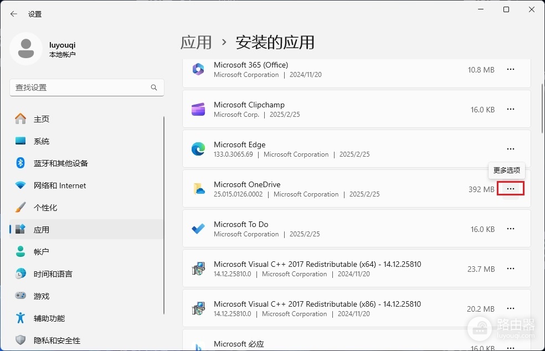Open 隐私和安全性 settings
Screen dimensions: 545x351
87,340
